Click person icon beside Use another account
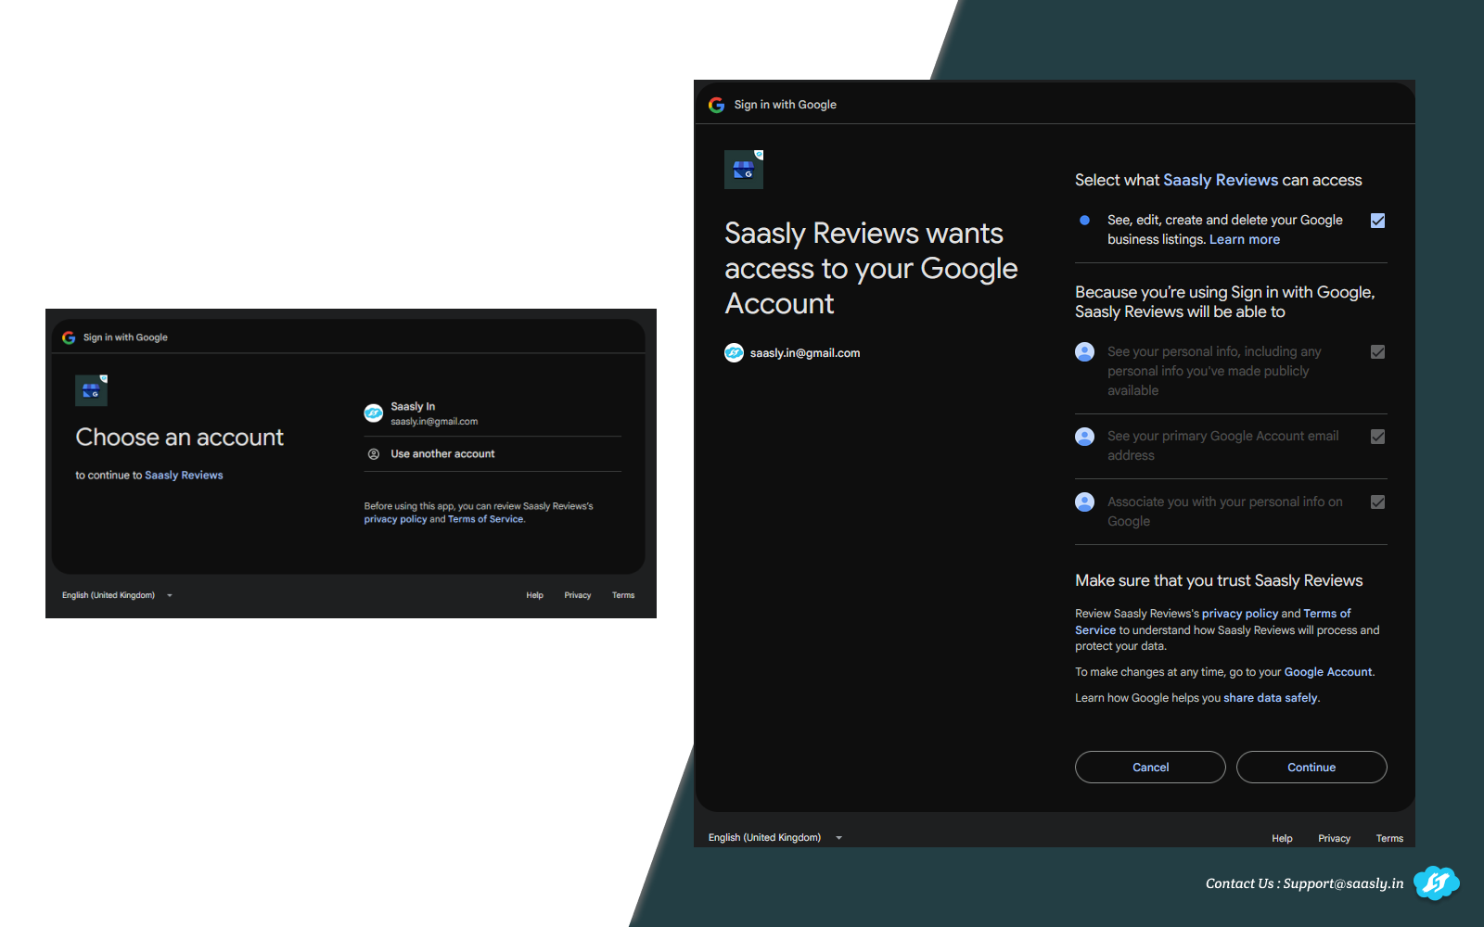Image resolution: width=1484 pixels, height=927 pixels. click(374, 454)
